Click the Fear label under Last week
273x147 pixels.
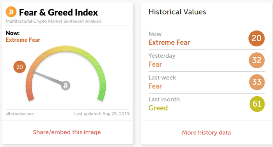tap(155, 86)
